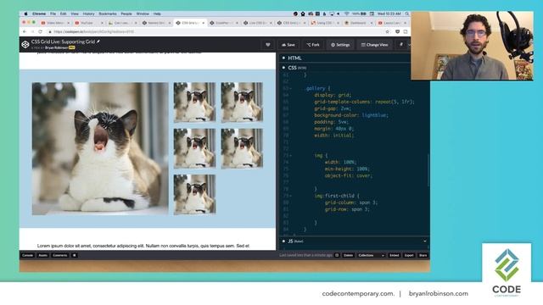Screen dimensions: 543x305
Task: Close the Dashboard tab
Action: pos(372,23)
